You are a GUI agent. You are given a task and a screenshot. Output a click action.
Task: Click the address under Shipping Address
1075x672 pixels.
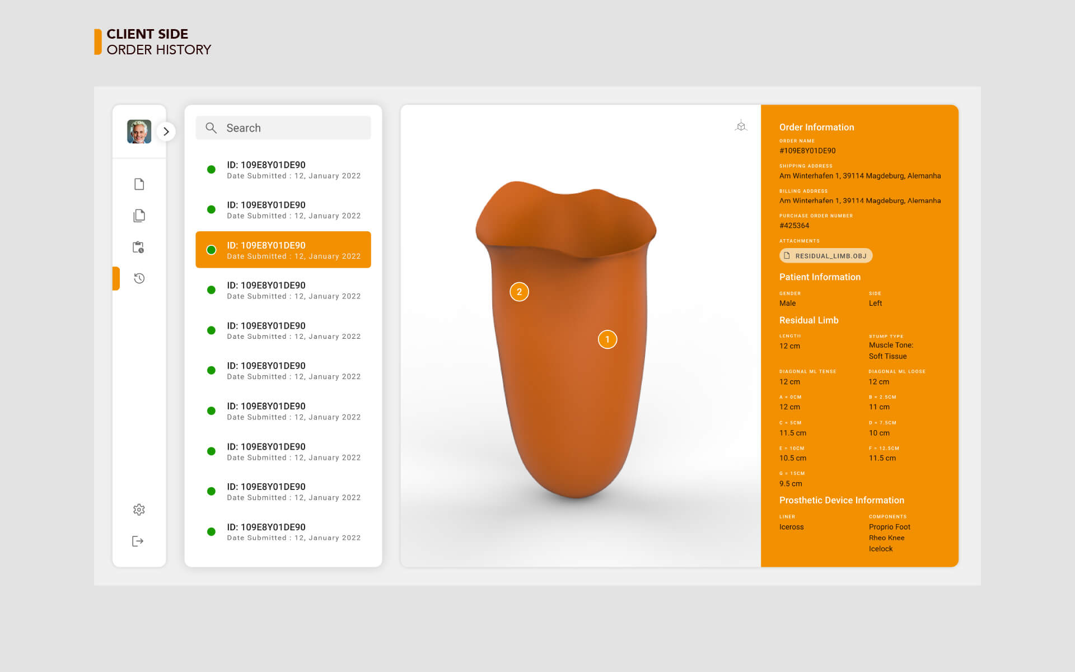860,176
